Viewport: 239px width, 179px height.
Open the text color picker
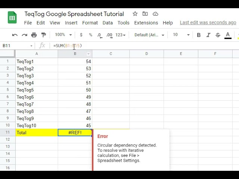[228, 35]
